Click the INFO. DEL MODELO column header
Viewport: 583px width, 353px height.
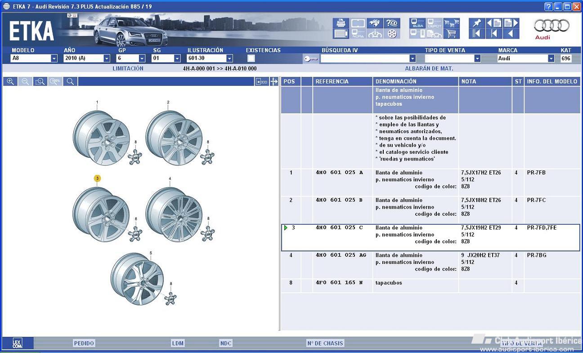click(x=552, y=81)
